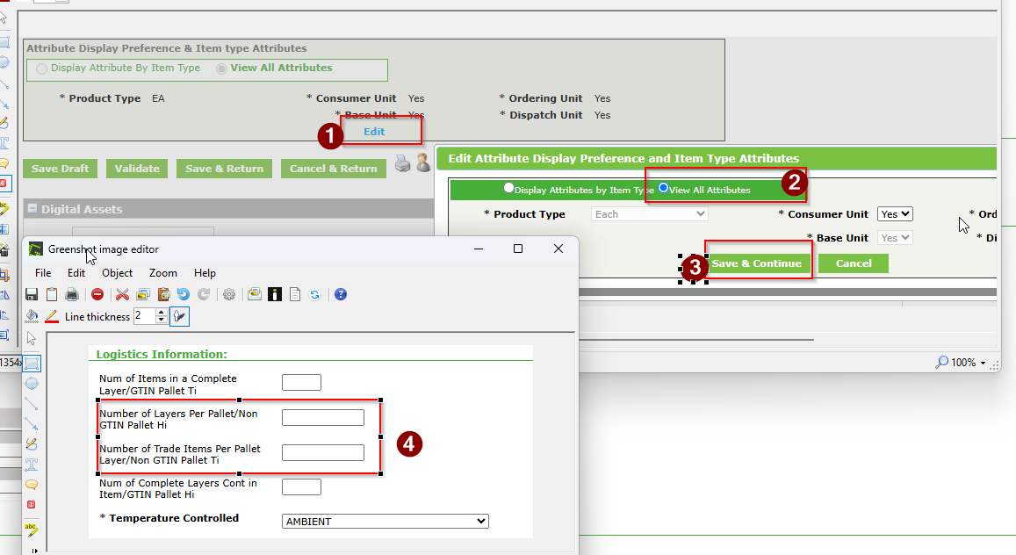Open the Temperature Controlled AMBIENT dropdown

point(385,522)
